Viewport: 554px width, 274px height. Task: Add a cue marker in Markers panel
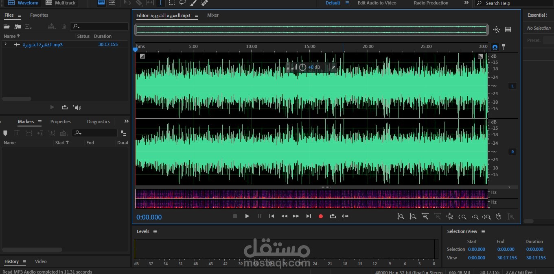tap(5, 133)
